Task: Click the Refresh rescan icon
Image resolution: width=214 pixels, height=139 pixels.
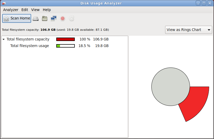Action: 72,18
